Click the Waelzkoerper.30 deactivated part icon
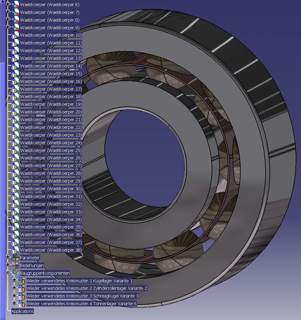Image resolution: width=301 pixels, height=320 pixels. point(15,189)
